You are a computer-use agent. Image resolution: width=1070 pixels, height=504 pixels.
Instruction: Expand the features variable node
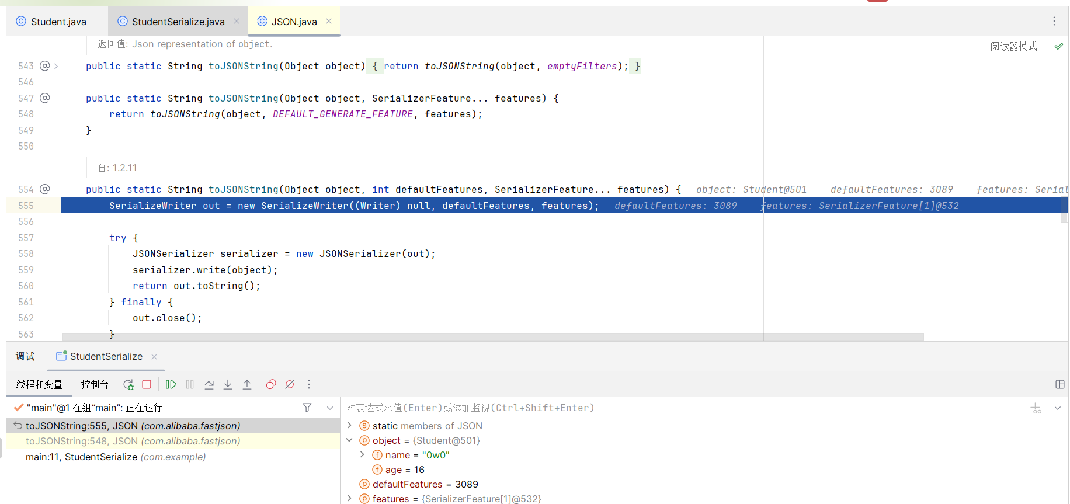click(x=349, y=498)
